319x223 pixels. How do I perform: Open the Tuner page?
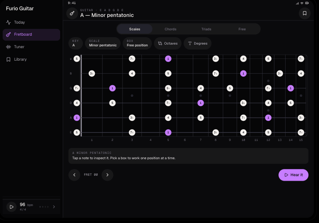(31, 47)
